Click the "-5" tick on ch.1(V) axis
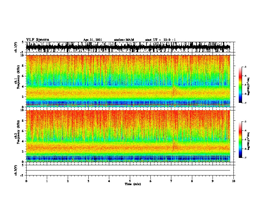This screenshot has height=203, width=263. pyautogui.click(x=22, y=52)
